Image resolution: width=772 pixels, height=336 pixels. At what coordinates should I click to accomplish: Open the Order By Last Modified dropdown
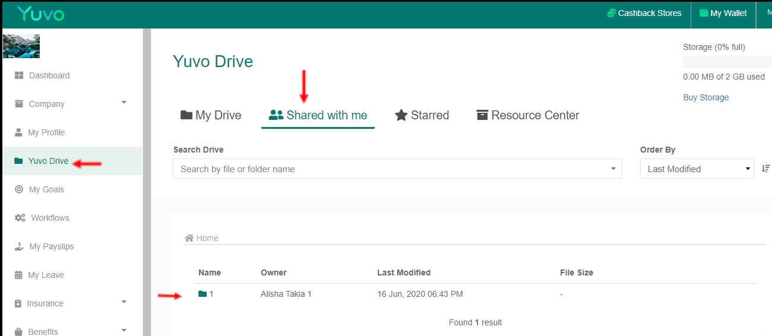(x=697, y=169)
